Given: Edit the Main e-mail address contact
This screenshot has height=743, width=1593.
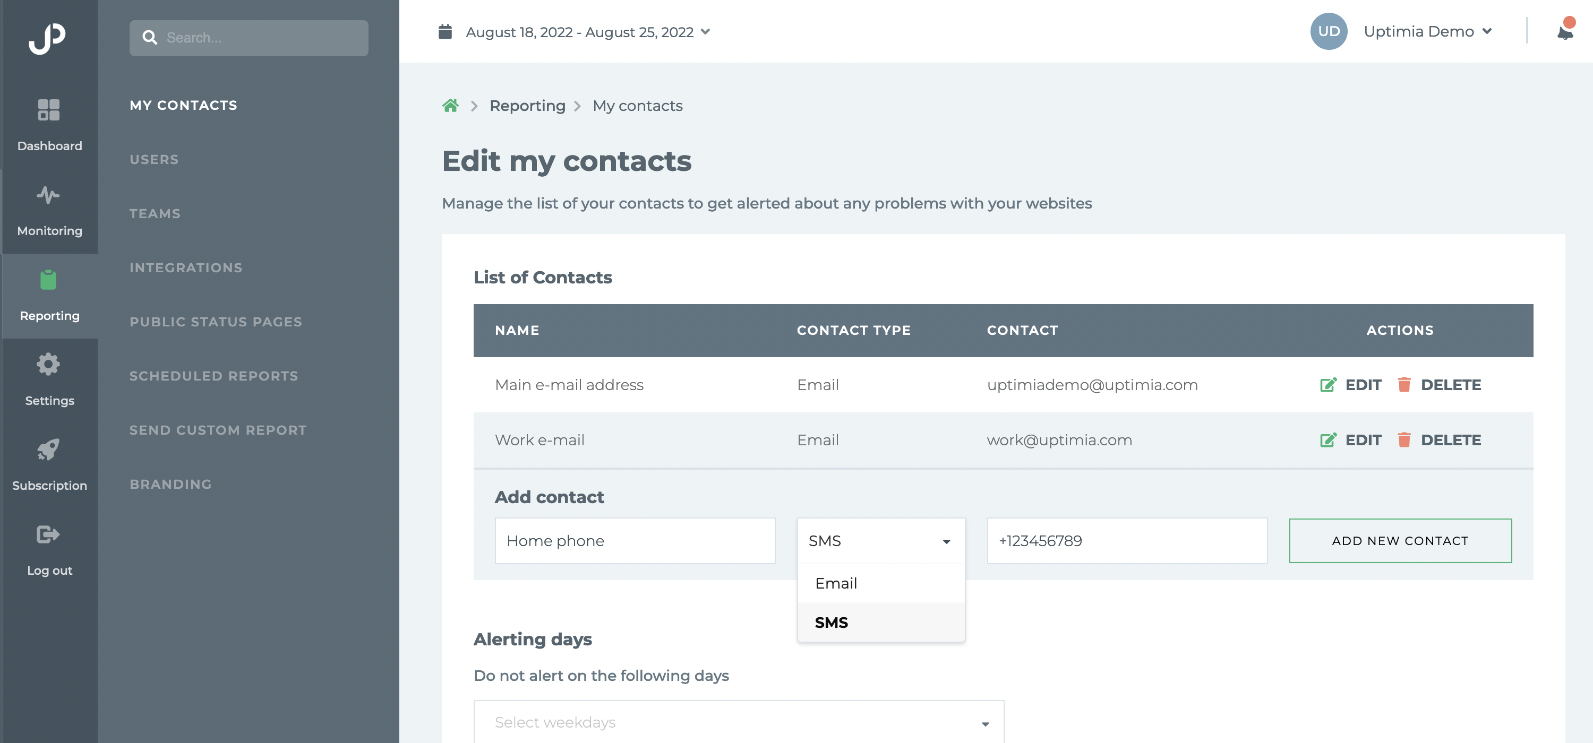Looking at the screenshot, I should 1350,385.
